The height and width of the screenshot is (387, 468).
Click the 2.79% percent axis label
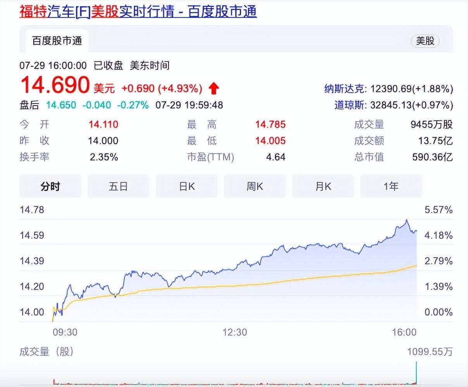439,261
